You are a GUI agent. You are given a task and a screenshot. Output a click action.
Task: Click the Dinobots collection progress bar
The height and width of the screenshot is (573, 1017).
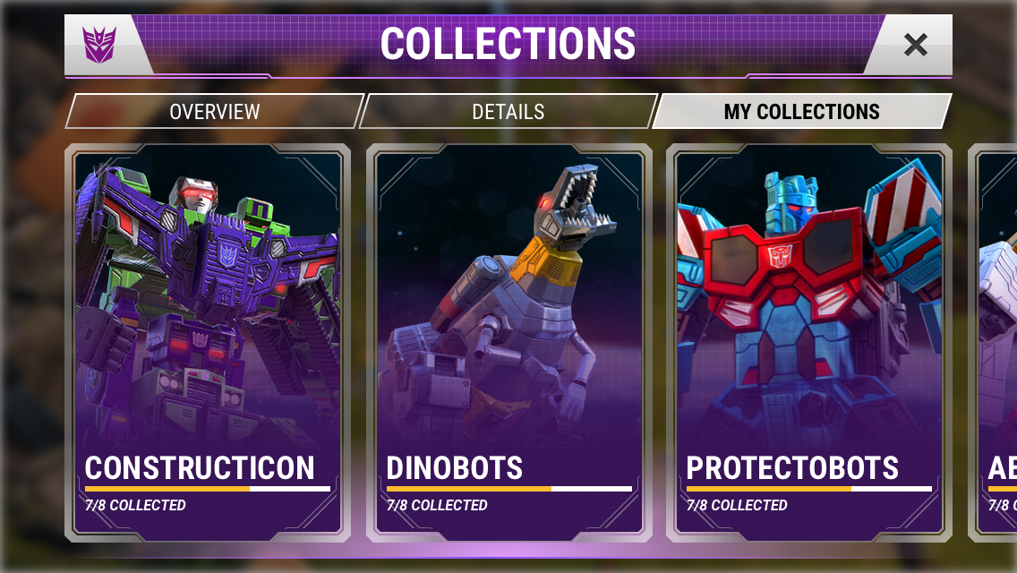coord(509,489)
